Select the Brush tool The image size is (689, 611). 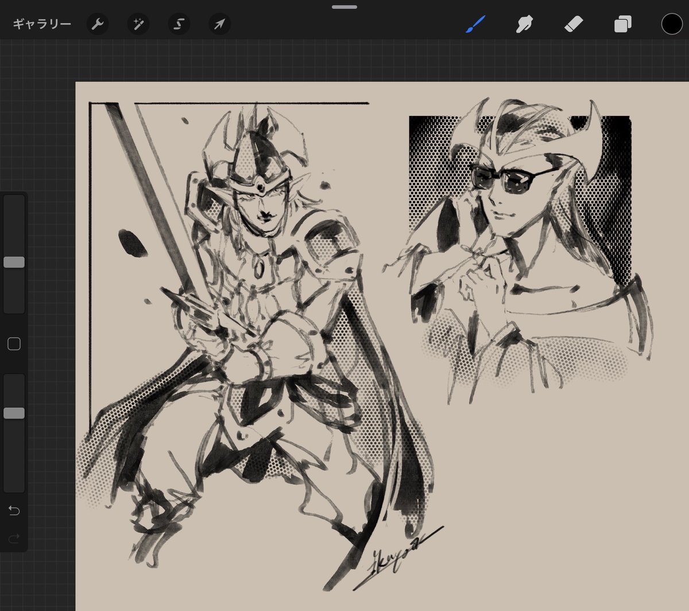475,24
